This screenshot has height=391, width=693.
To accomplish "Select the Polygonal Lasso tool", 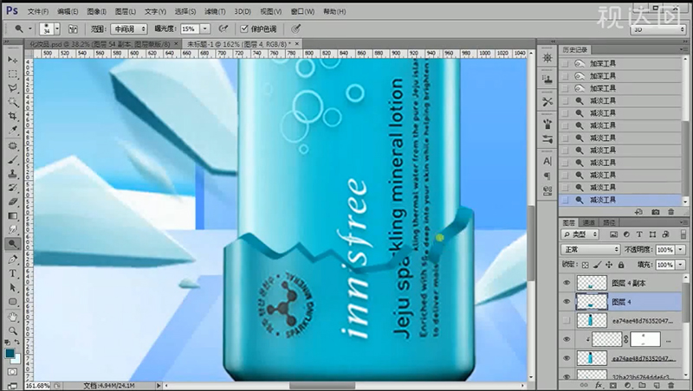I will coord(12,88).
